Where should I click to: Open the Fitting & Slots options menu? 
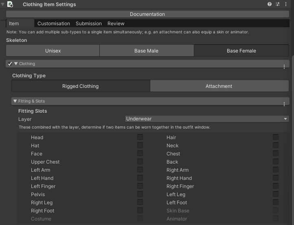click(x=284, y=104)
